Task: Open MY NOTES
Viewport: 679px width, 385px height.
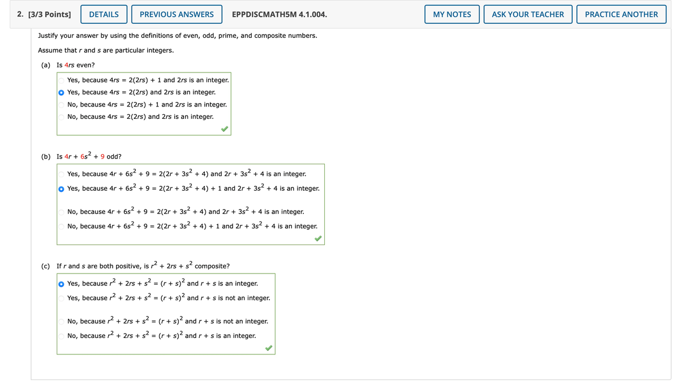Action: point(452,14)
